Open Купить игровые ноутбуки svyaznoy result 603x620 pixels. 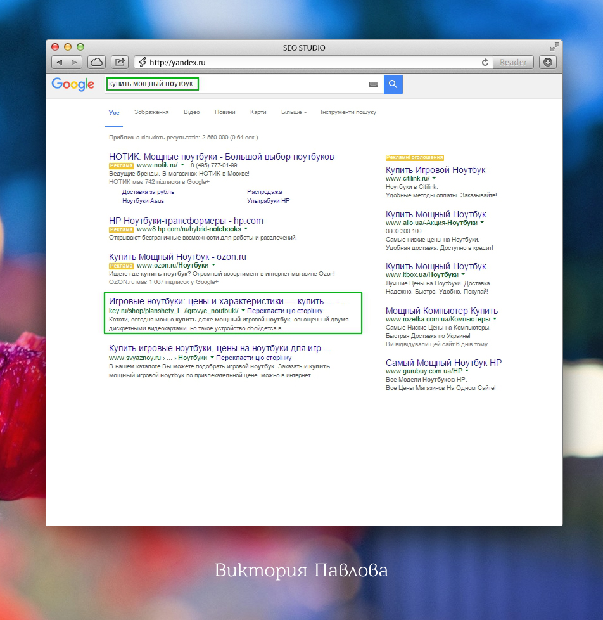point(220,349)
